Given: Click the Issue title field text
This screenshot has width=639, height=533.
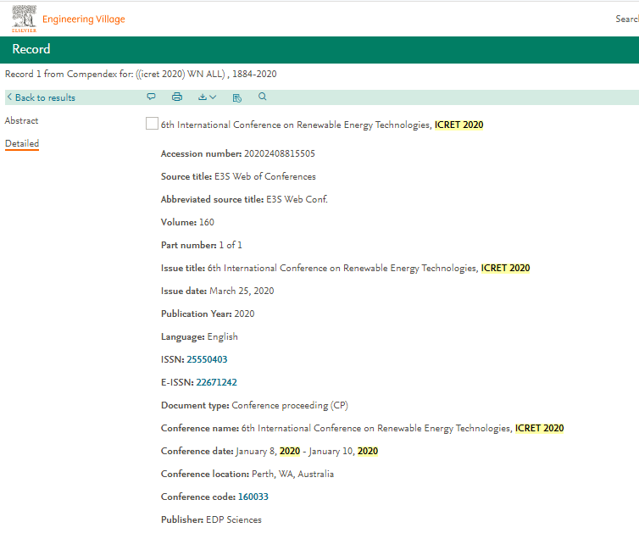Looking at the screenshot, I should tap(369, 268).
